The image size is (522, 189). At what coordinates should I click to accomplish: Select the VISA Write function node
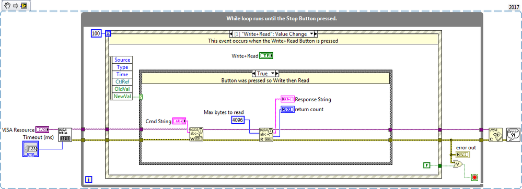(x=196, y=134)
